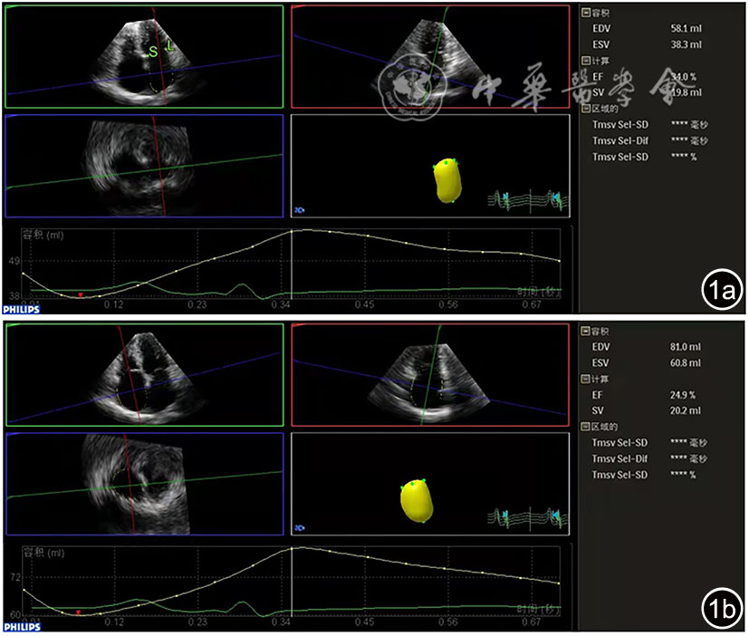This screenshot has height=636, width=749.
Task: Collapse the 区域的 section in top results panel
Action: (x=584, y=108)
